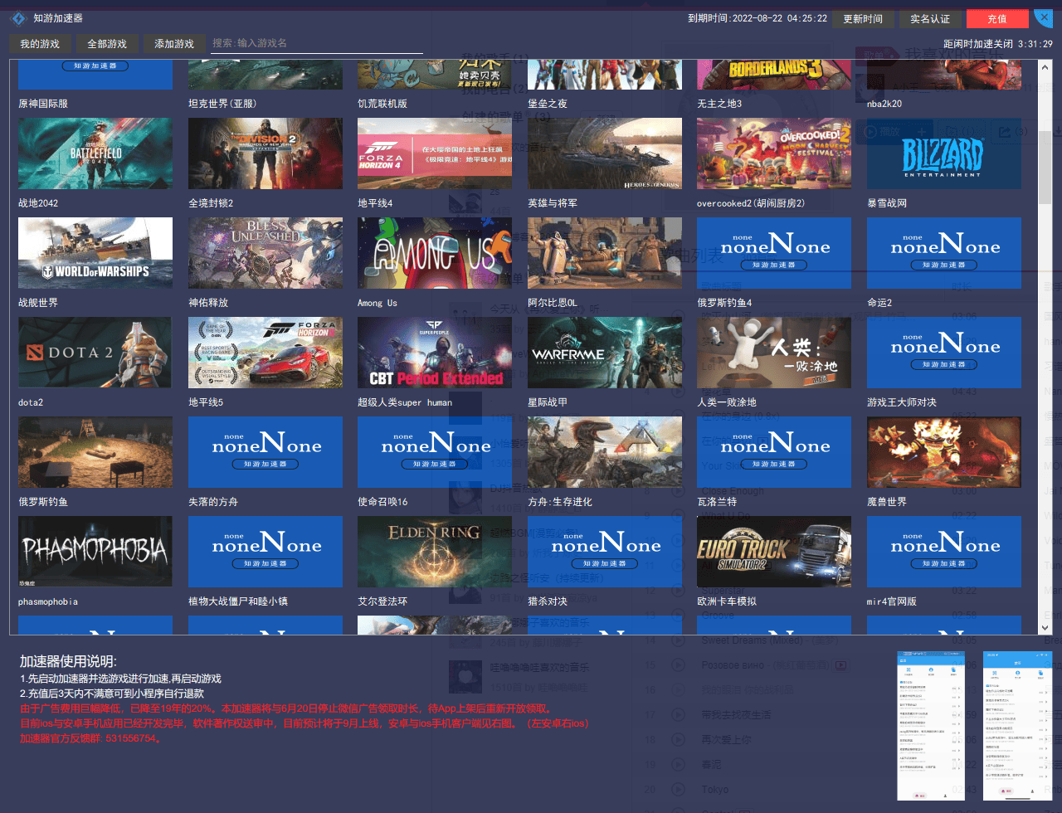Viewport: 1062px width, 813px height.
Task: Select the 人类一败涂地 game cover
Action: 774,353
